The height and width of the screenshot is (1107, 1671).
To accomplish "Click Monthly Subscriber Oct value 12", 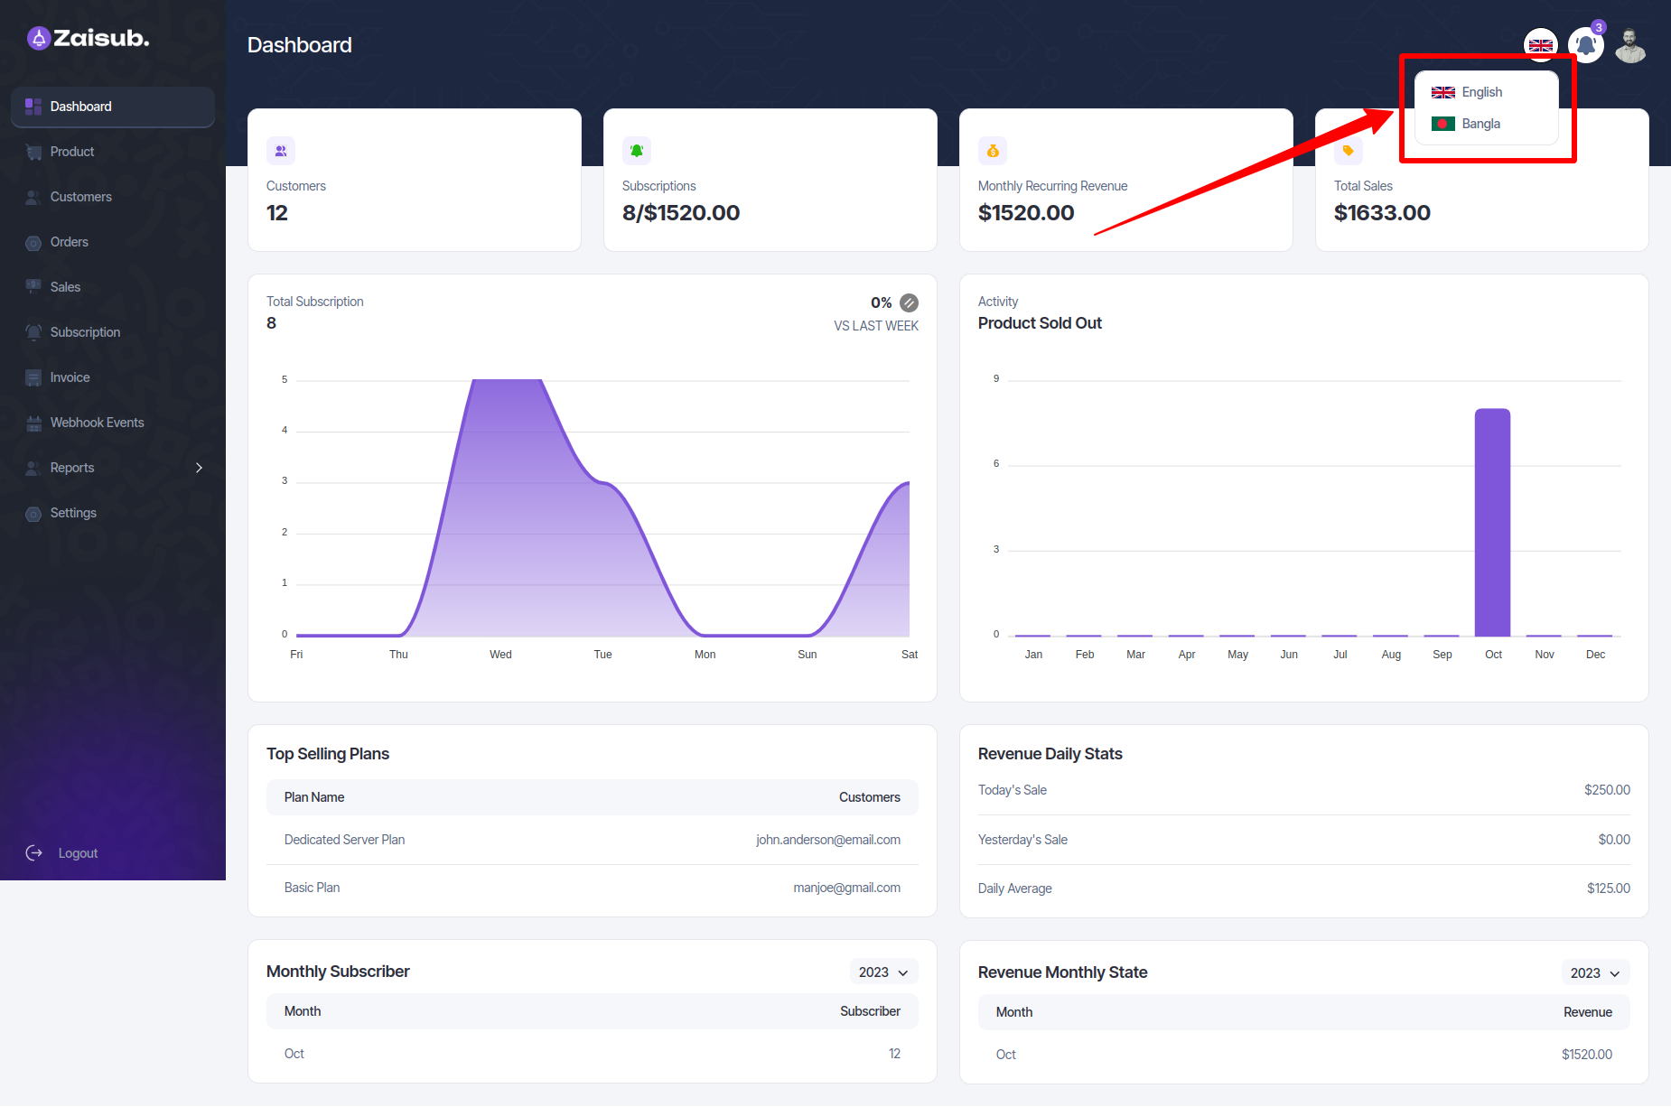I will [x=894, y=1054].
